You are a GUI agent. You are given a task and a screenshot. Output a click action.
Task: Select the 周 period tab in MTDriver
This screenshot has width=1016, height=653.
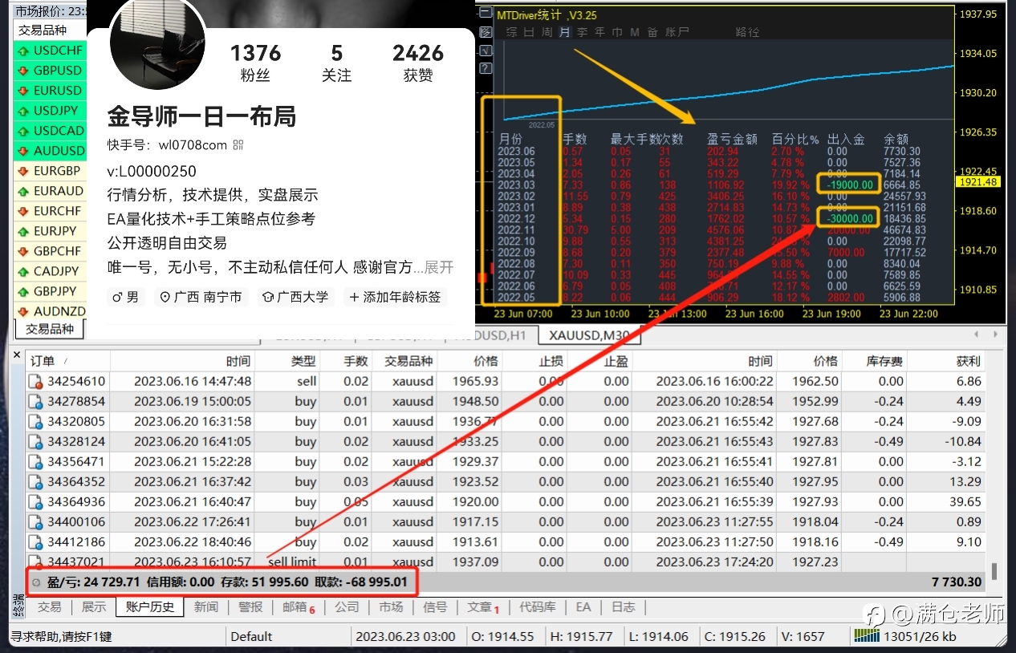tap(547, 32)
